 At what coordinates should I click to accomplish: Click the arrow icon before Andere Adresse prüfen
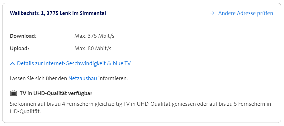212,13
